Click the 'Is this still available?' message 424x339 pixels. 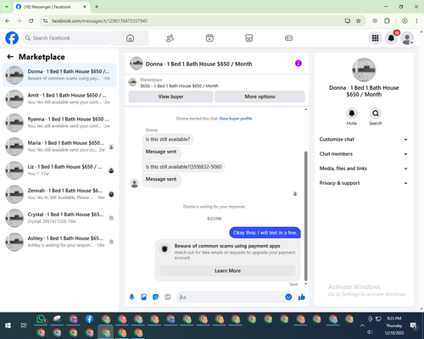[168, 139]
